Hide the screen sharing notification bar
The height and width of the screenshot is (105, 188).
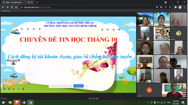pos(86,86)
